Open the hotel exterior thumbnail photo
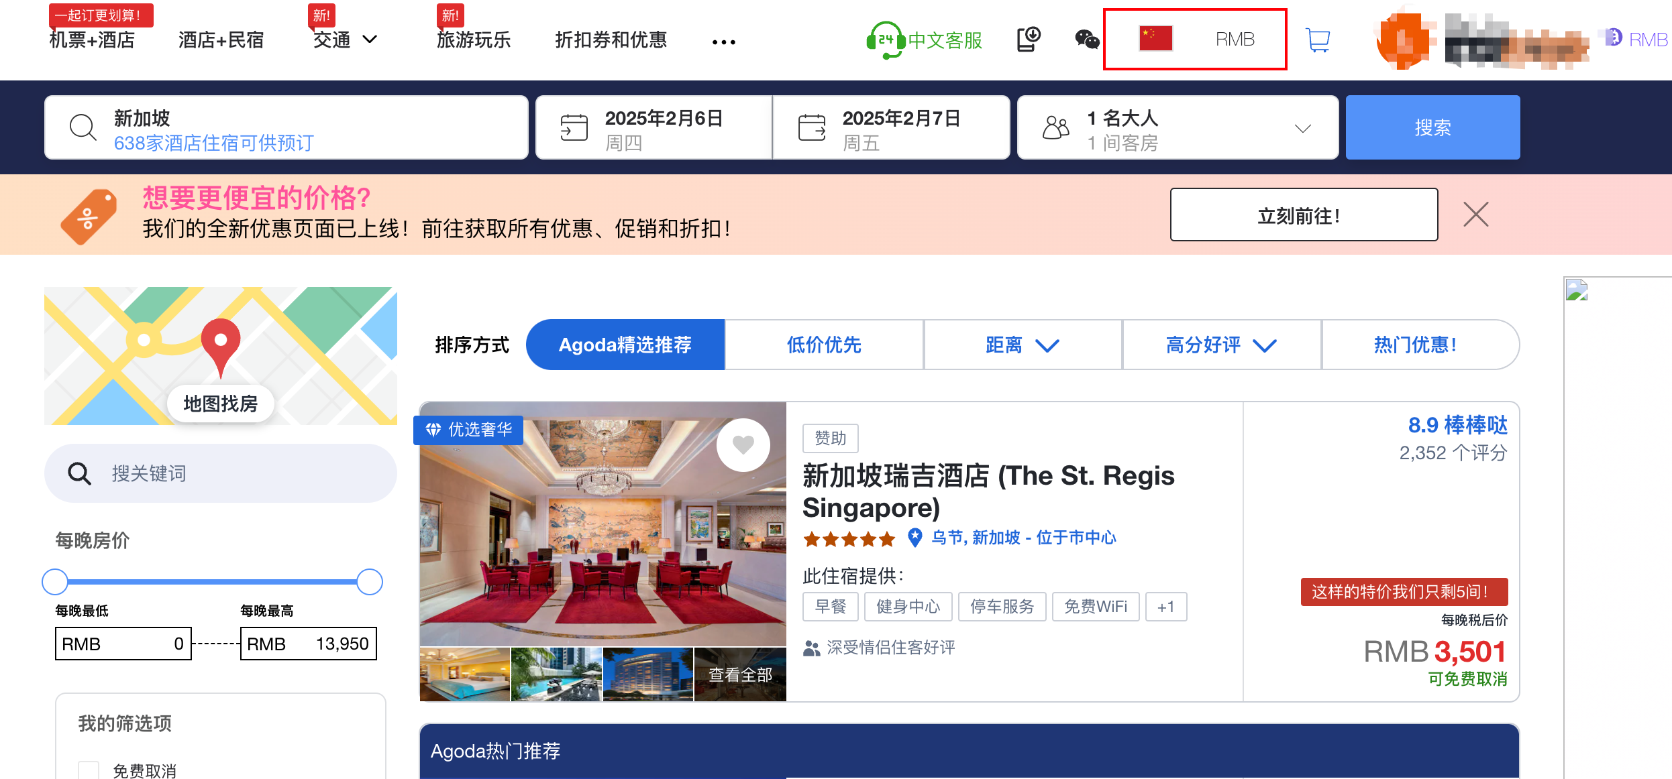 point(648,674)
